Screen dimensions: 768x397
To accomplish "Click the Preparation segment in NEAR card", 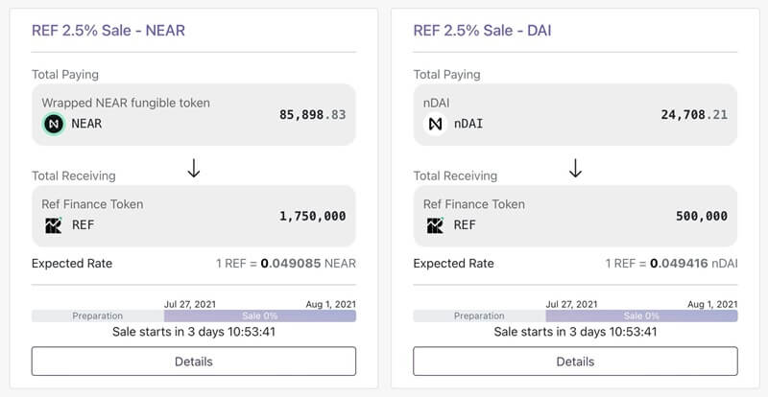I will tap(98, 315).
